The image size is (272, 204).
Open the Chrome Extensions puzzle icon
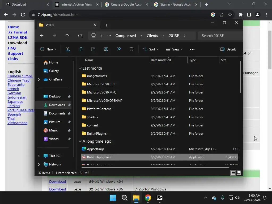click(240, 15)
